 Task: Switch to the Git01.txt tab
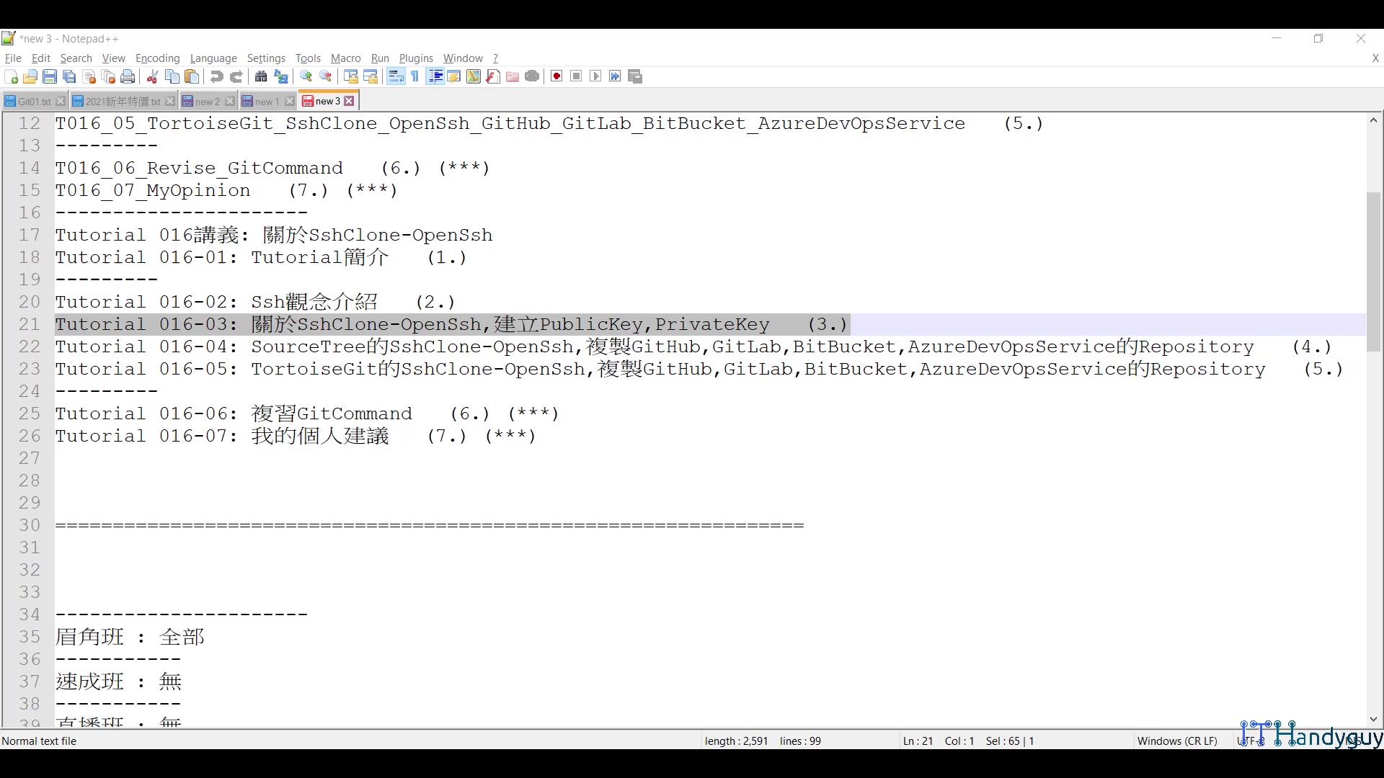(x=32, y=101)
